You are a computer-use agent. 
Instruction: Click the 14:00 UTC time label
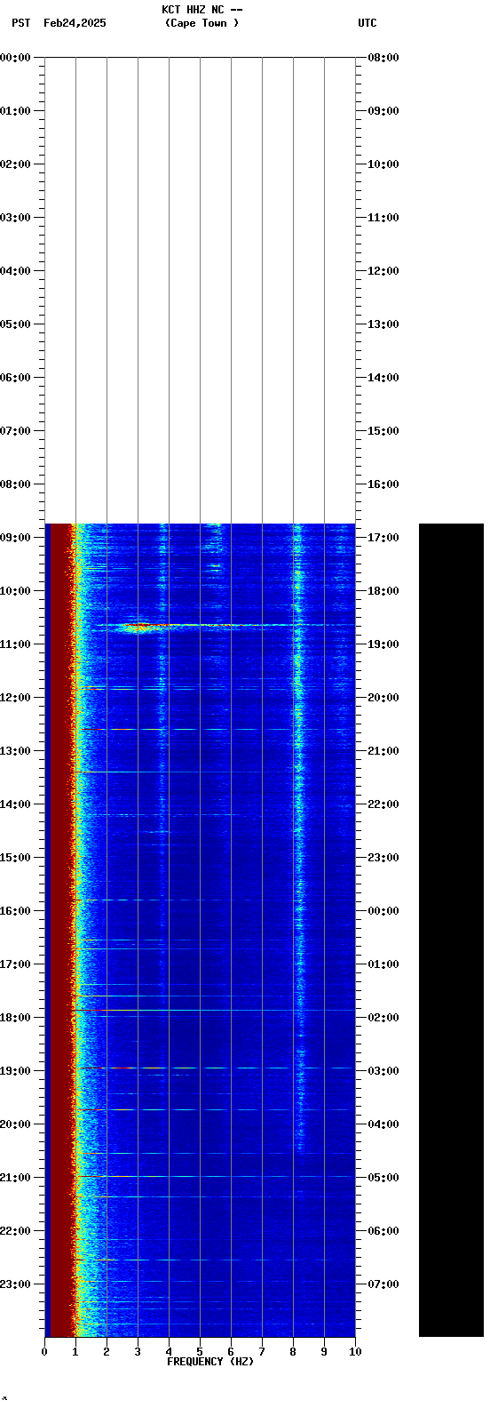pos(383,378)
